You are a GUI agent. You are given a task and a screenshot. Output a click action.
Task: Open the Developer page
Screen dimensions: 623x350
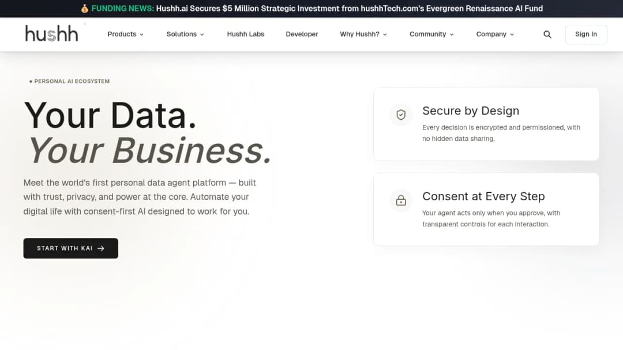click(302, 34)
